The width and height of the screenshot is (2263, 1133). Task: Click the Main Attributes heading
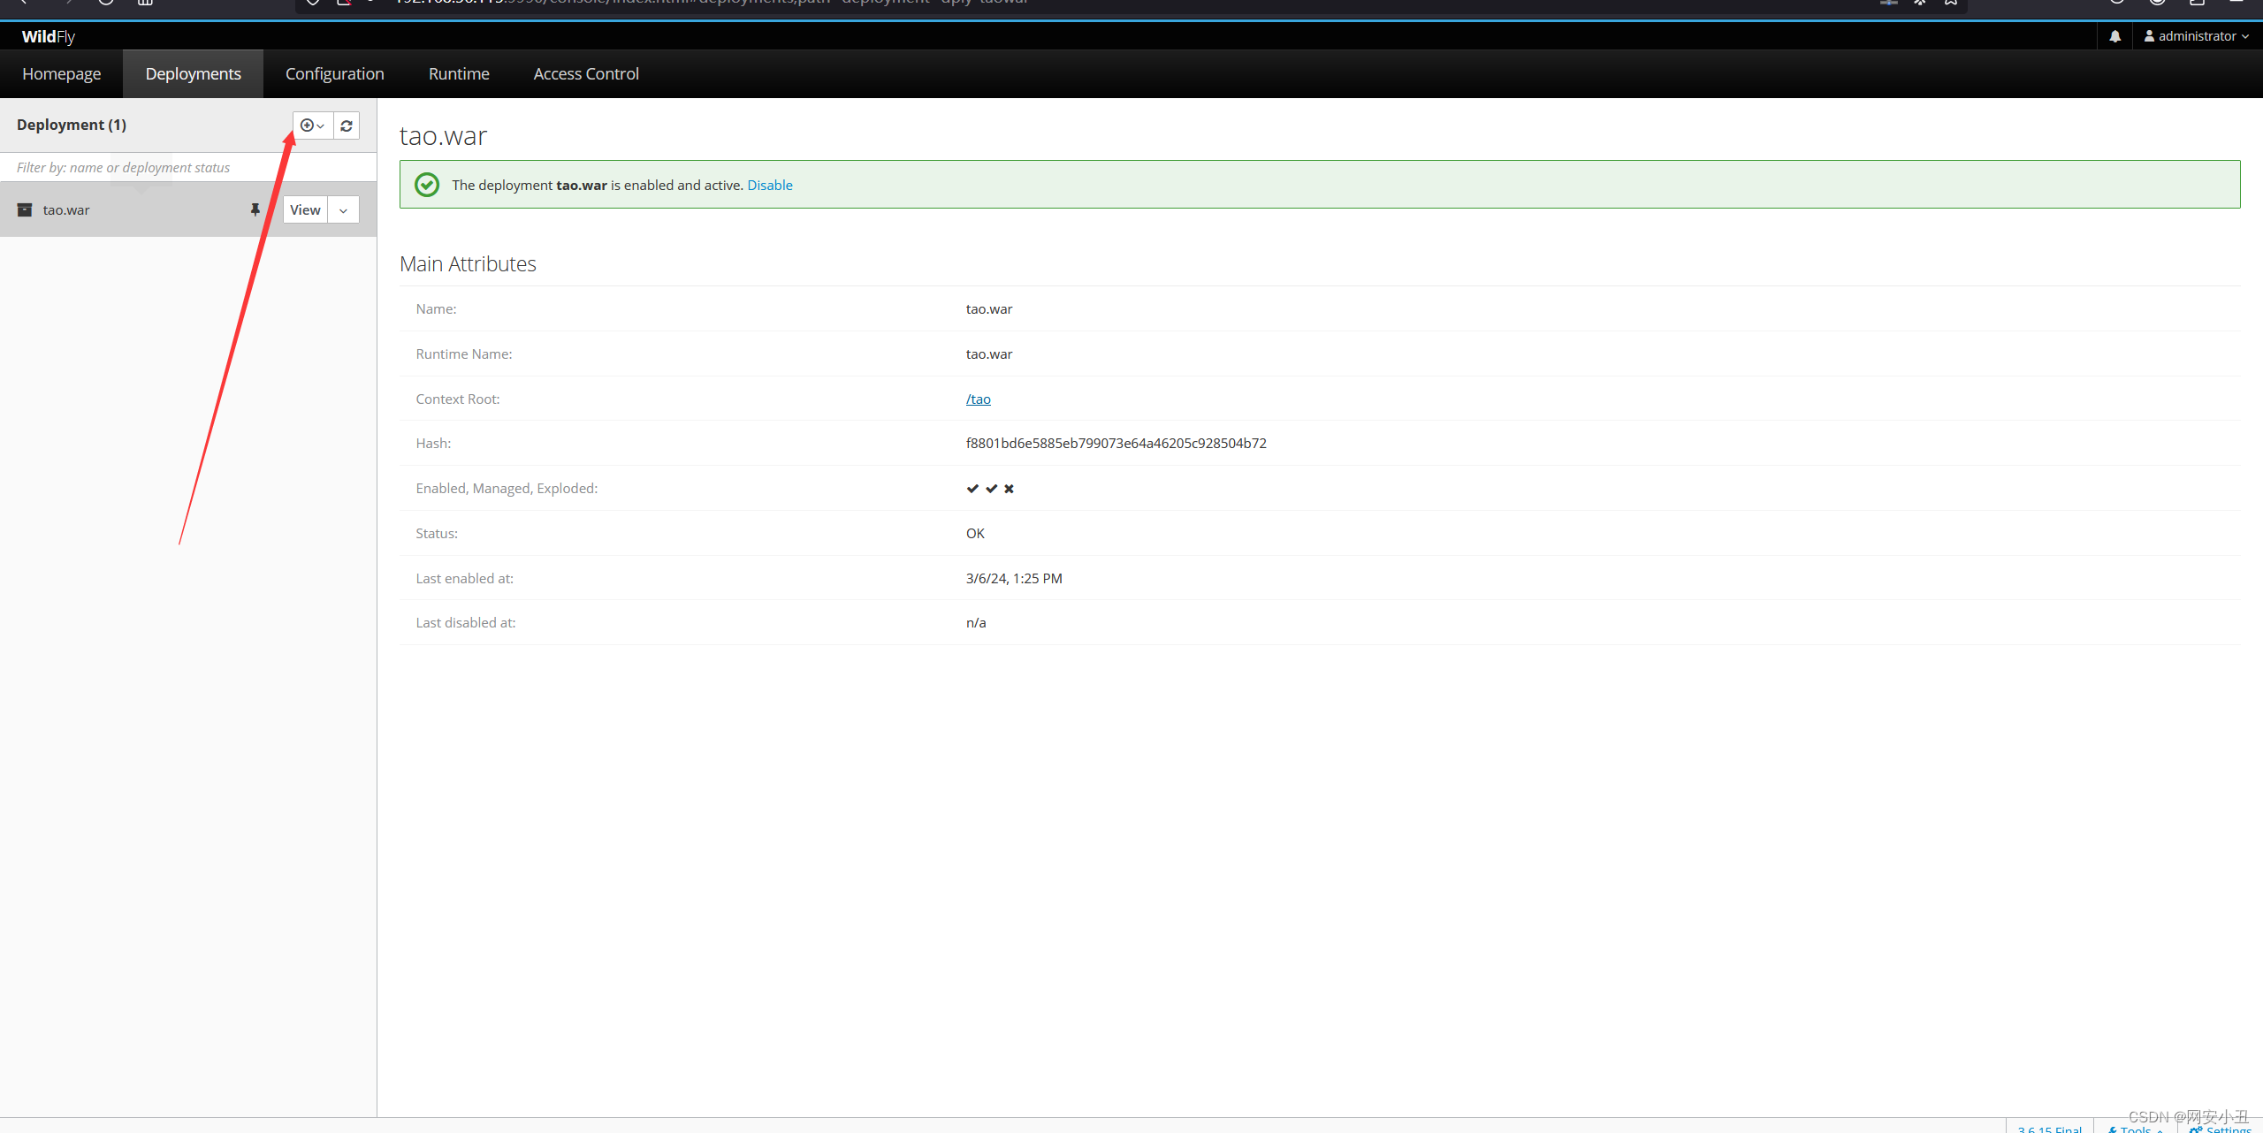coord(468,263)
